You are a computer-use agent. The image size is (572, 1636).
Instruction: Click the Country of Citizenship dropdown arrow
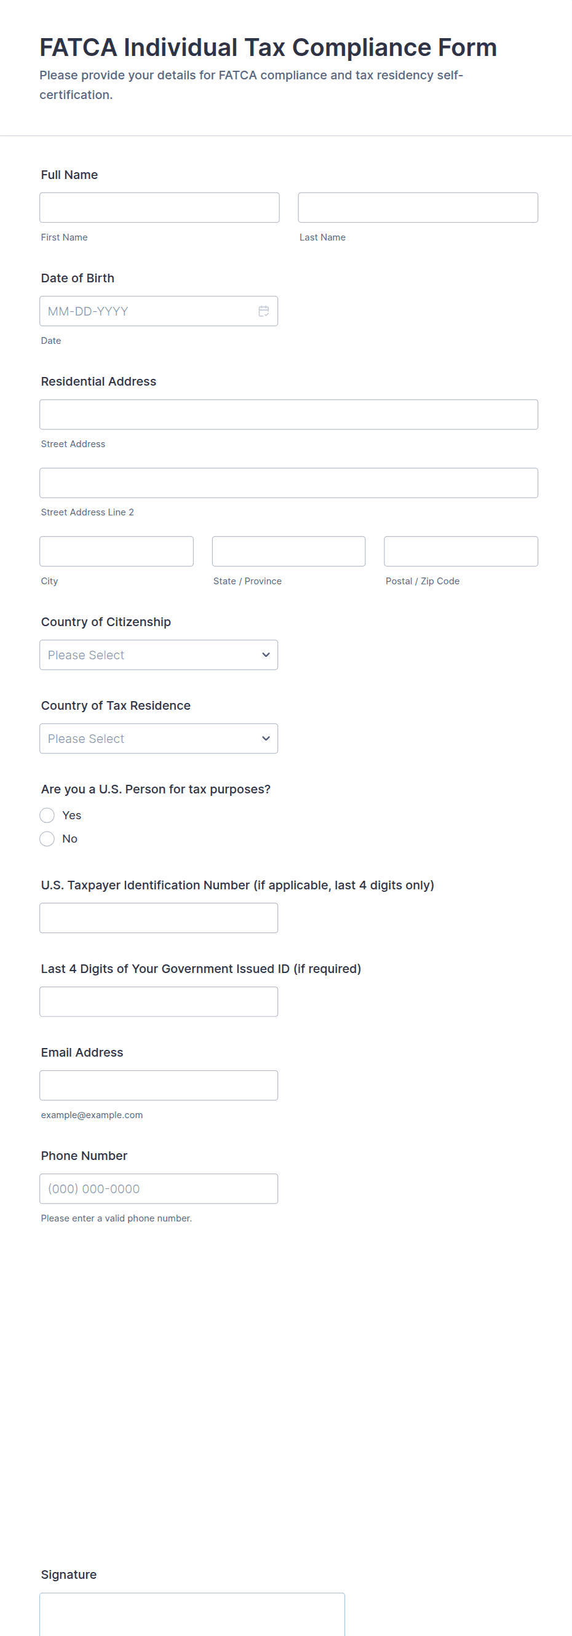click(266, 655)
